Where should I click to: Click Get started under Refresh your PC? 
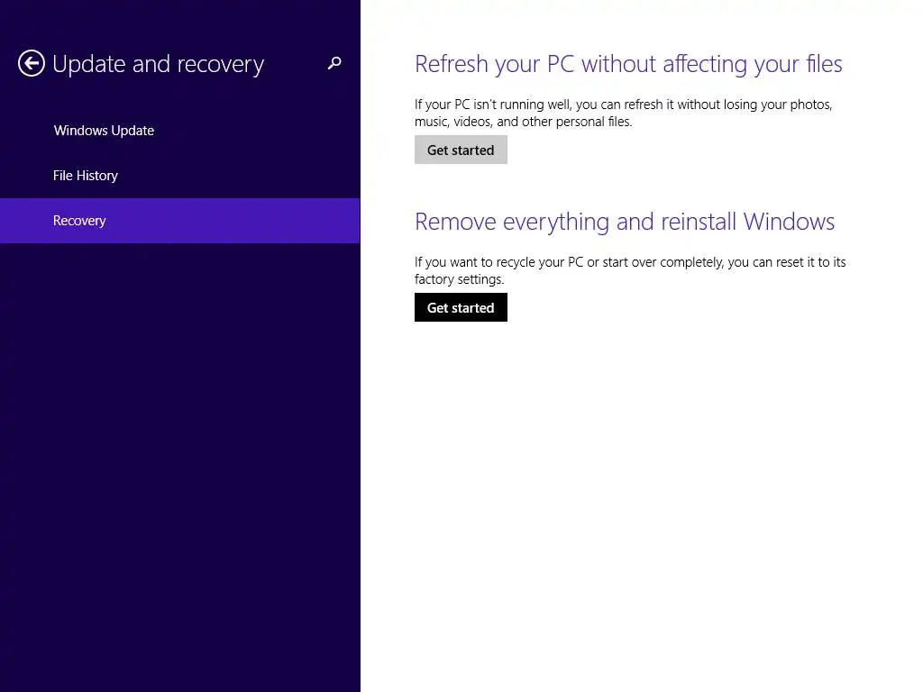click(461, 150)
